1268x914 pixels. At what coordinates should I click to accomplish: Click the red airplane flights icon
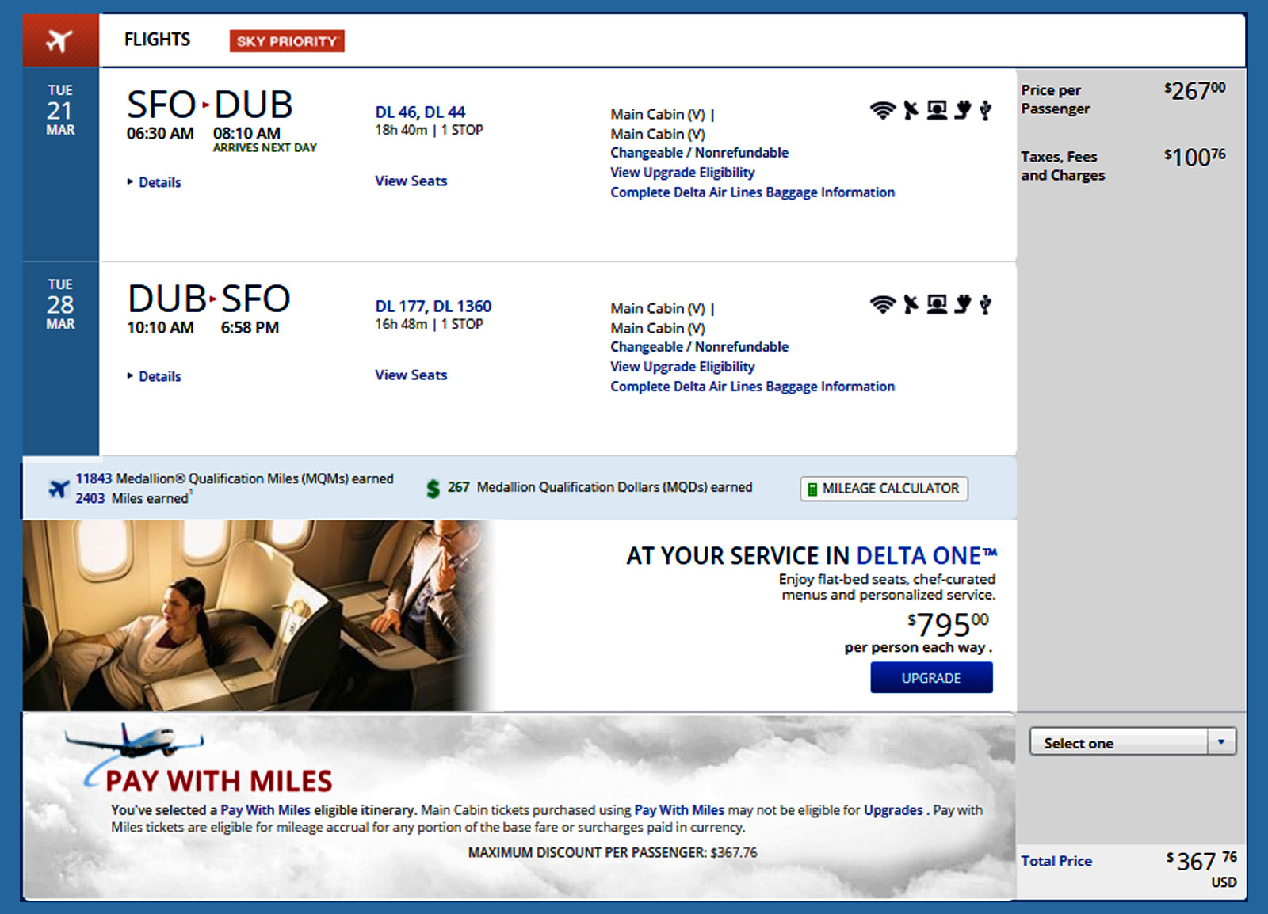(60, 40)
